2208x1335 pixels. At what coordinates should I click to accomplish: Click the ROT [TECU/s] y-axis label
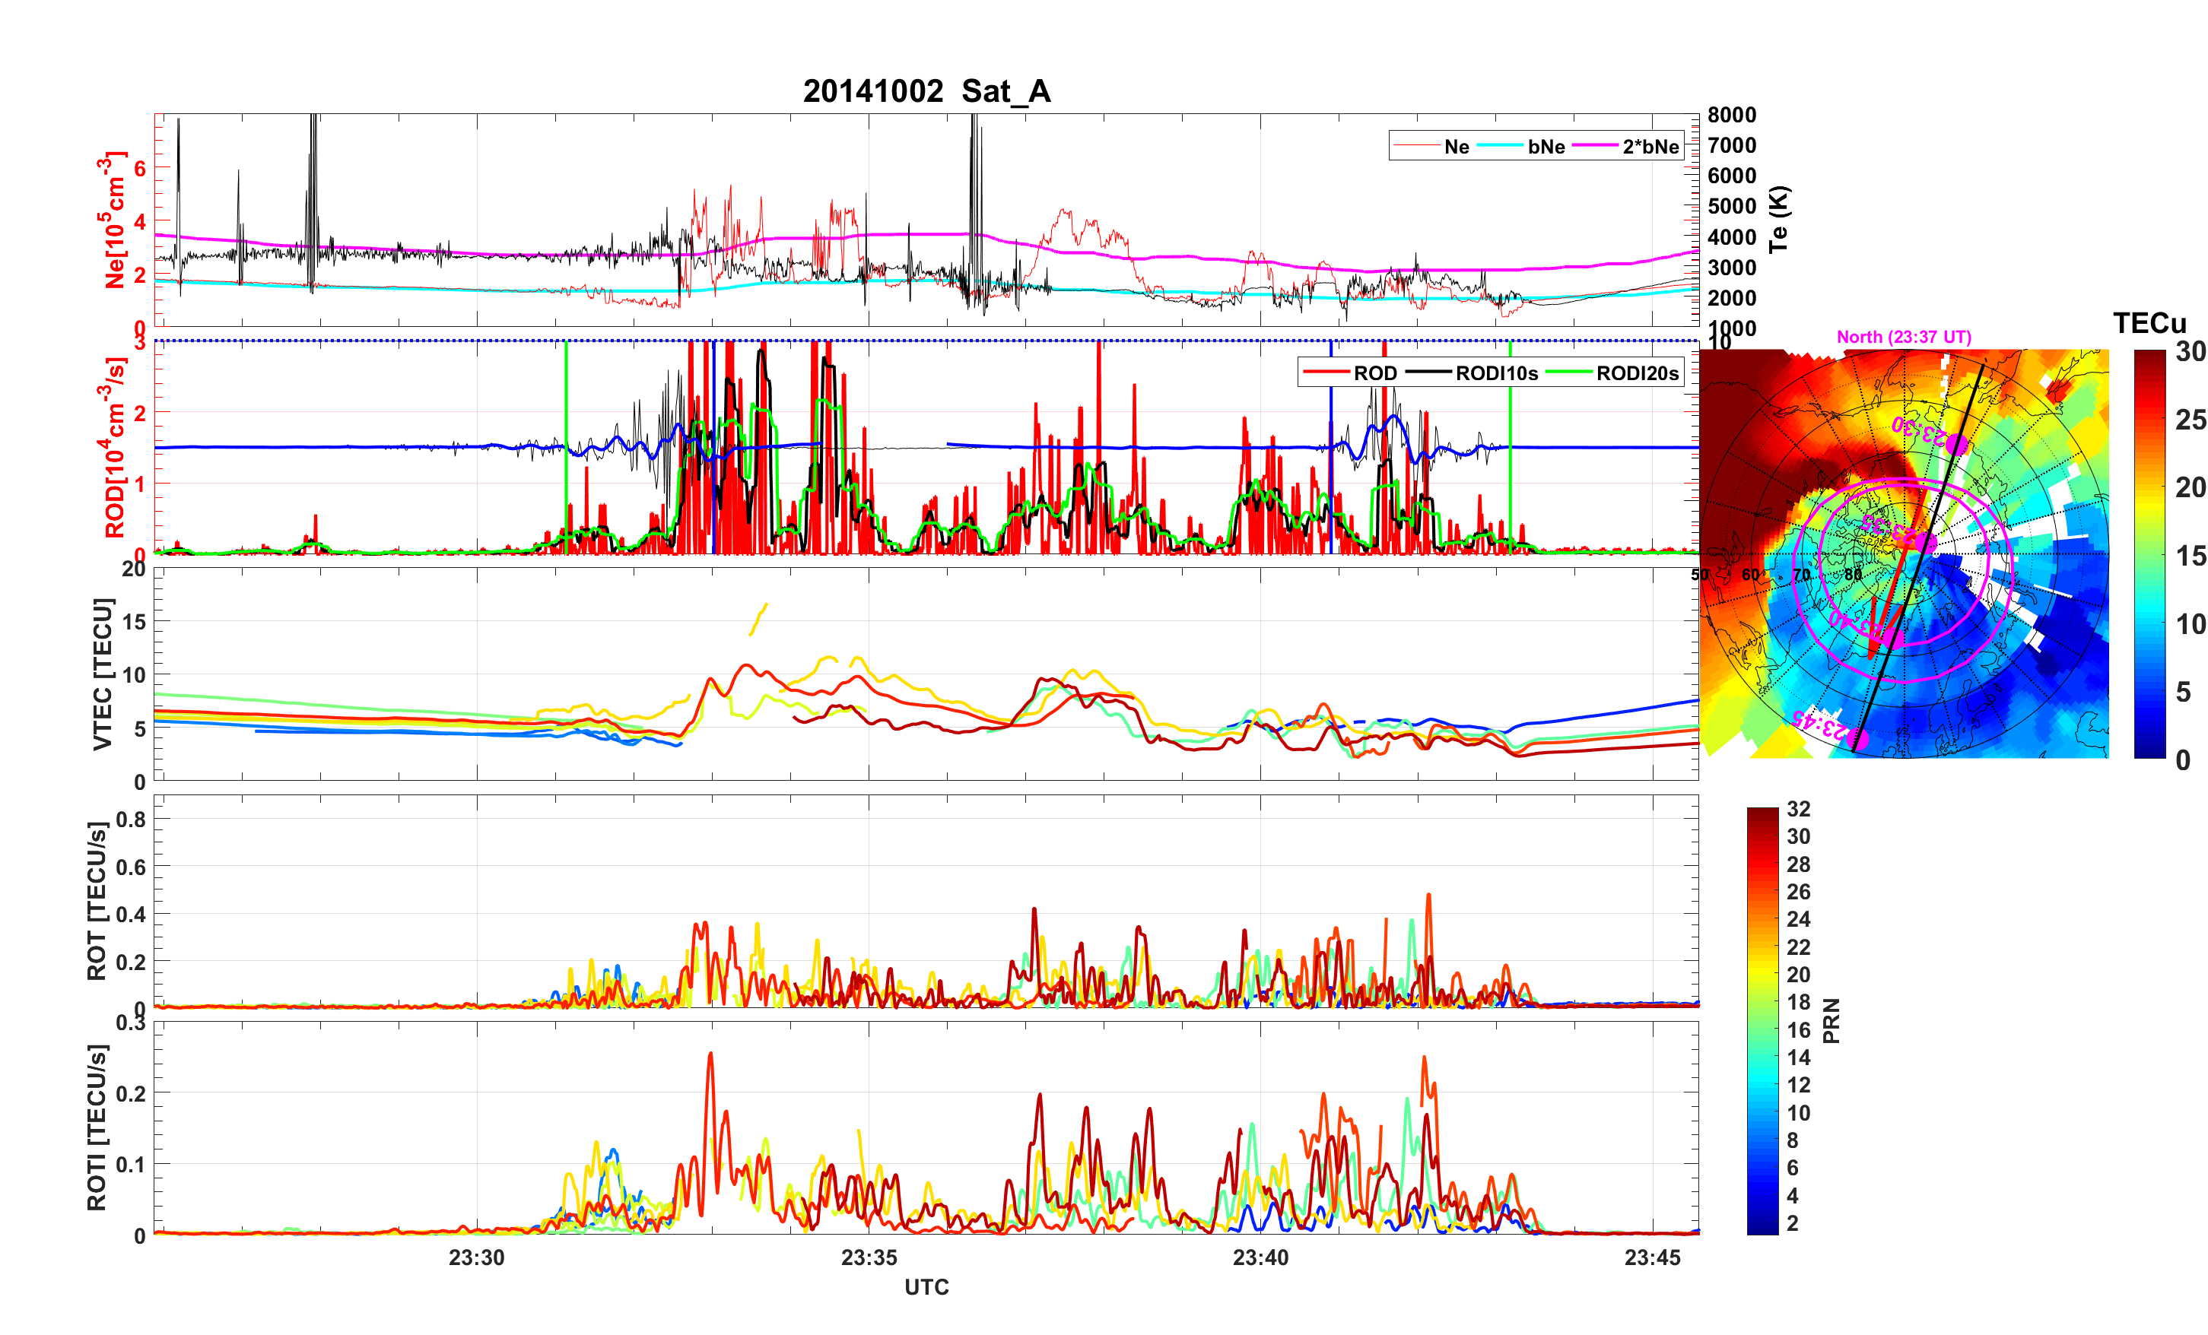click(97, 900)
